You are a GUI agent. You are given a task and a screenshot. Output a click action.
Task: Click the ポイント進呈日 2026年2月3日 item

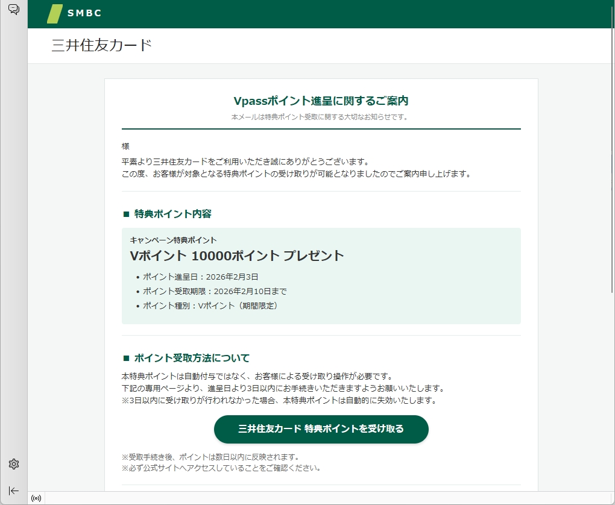pos(200,277)
